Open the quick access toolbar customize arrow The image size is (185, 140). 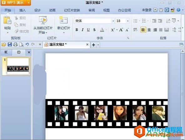(40, 44)
